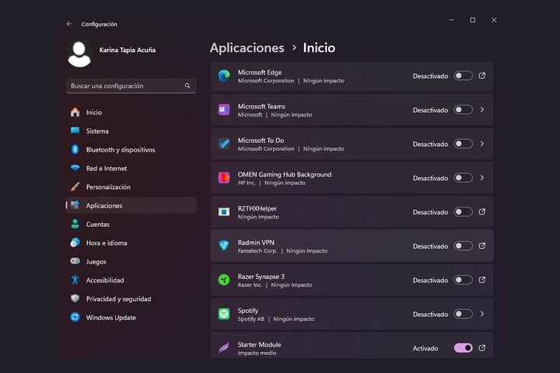Navigate to Aplicaciones breadcrumb link
Screen dimensions: 560x373
click(247, 48)
